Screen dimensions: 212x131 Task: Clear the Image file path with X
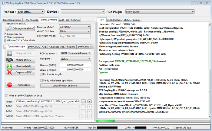[90, 101]
